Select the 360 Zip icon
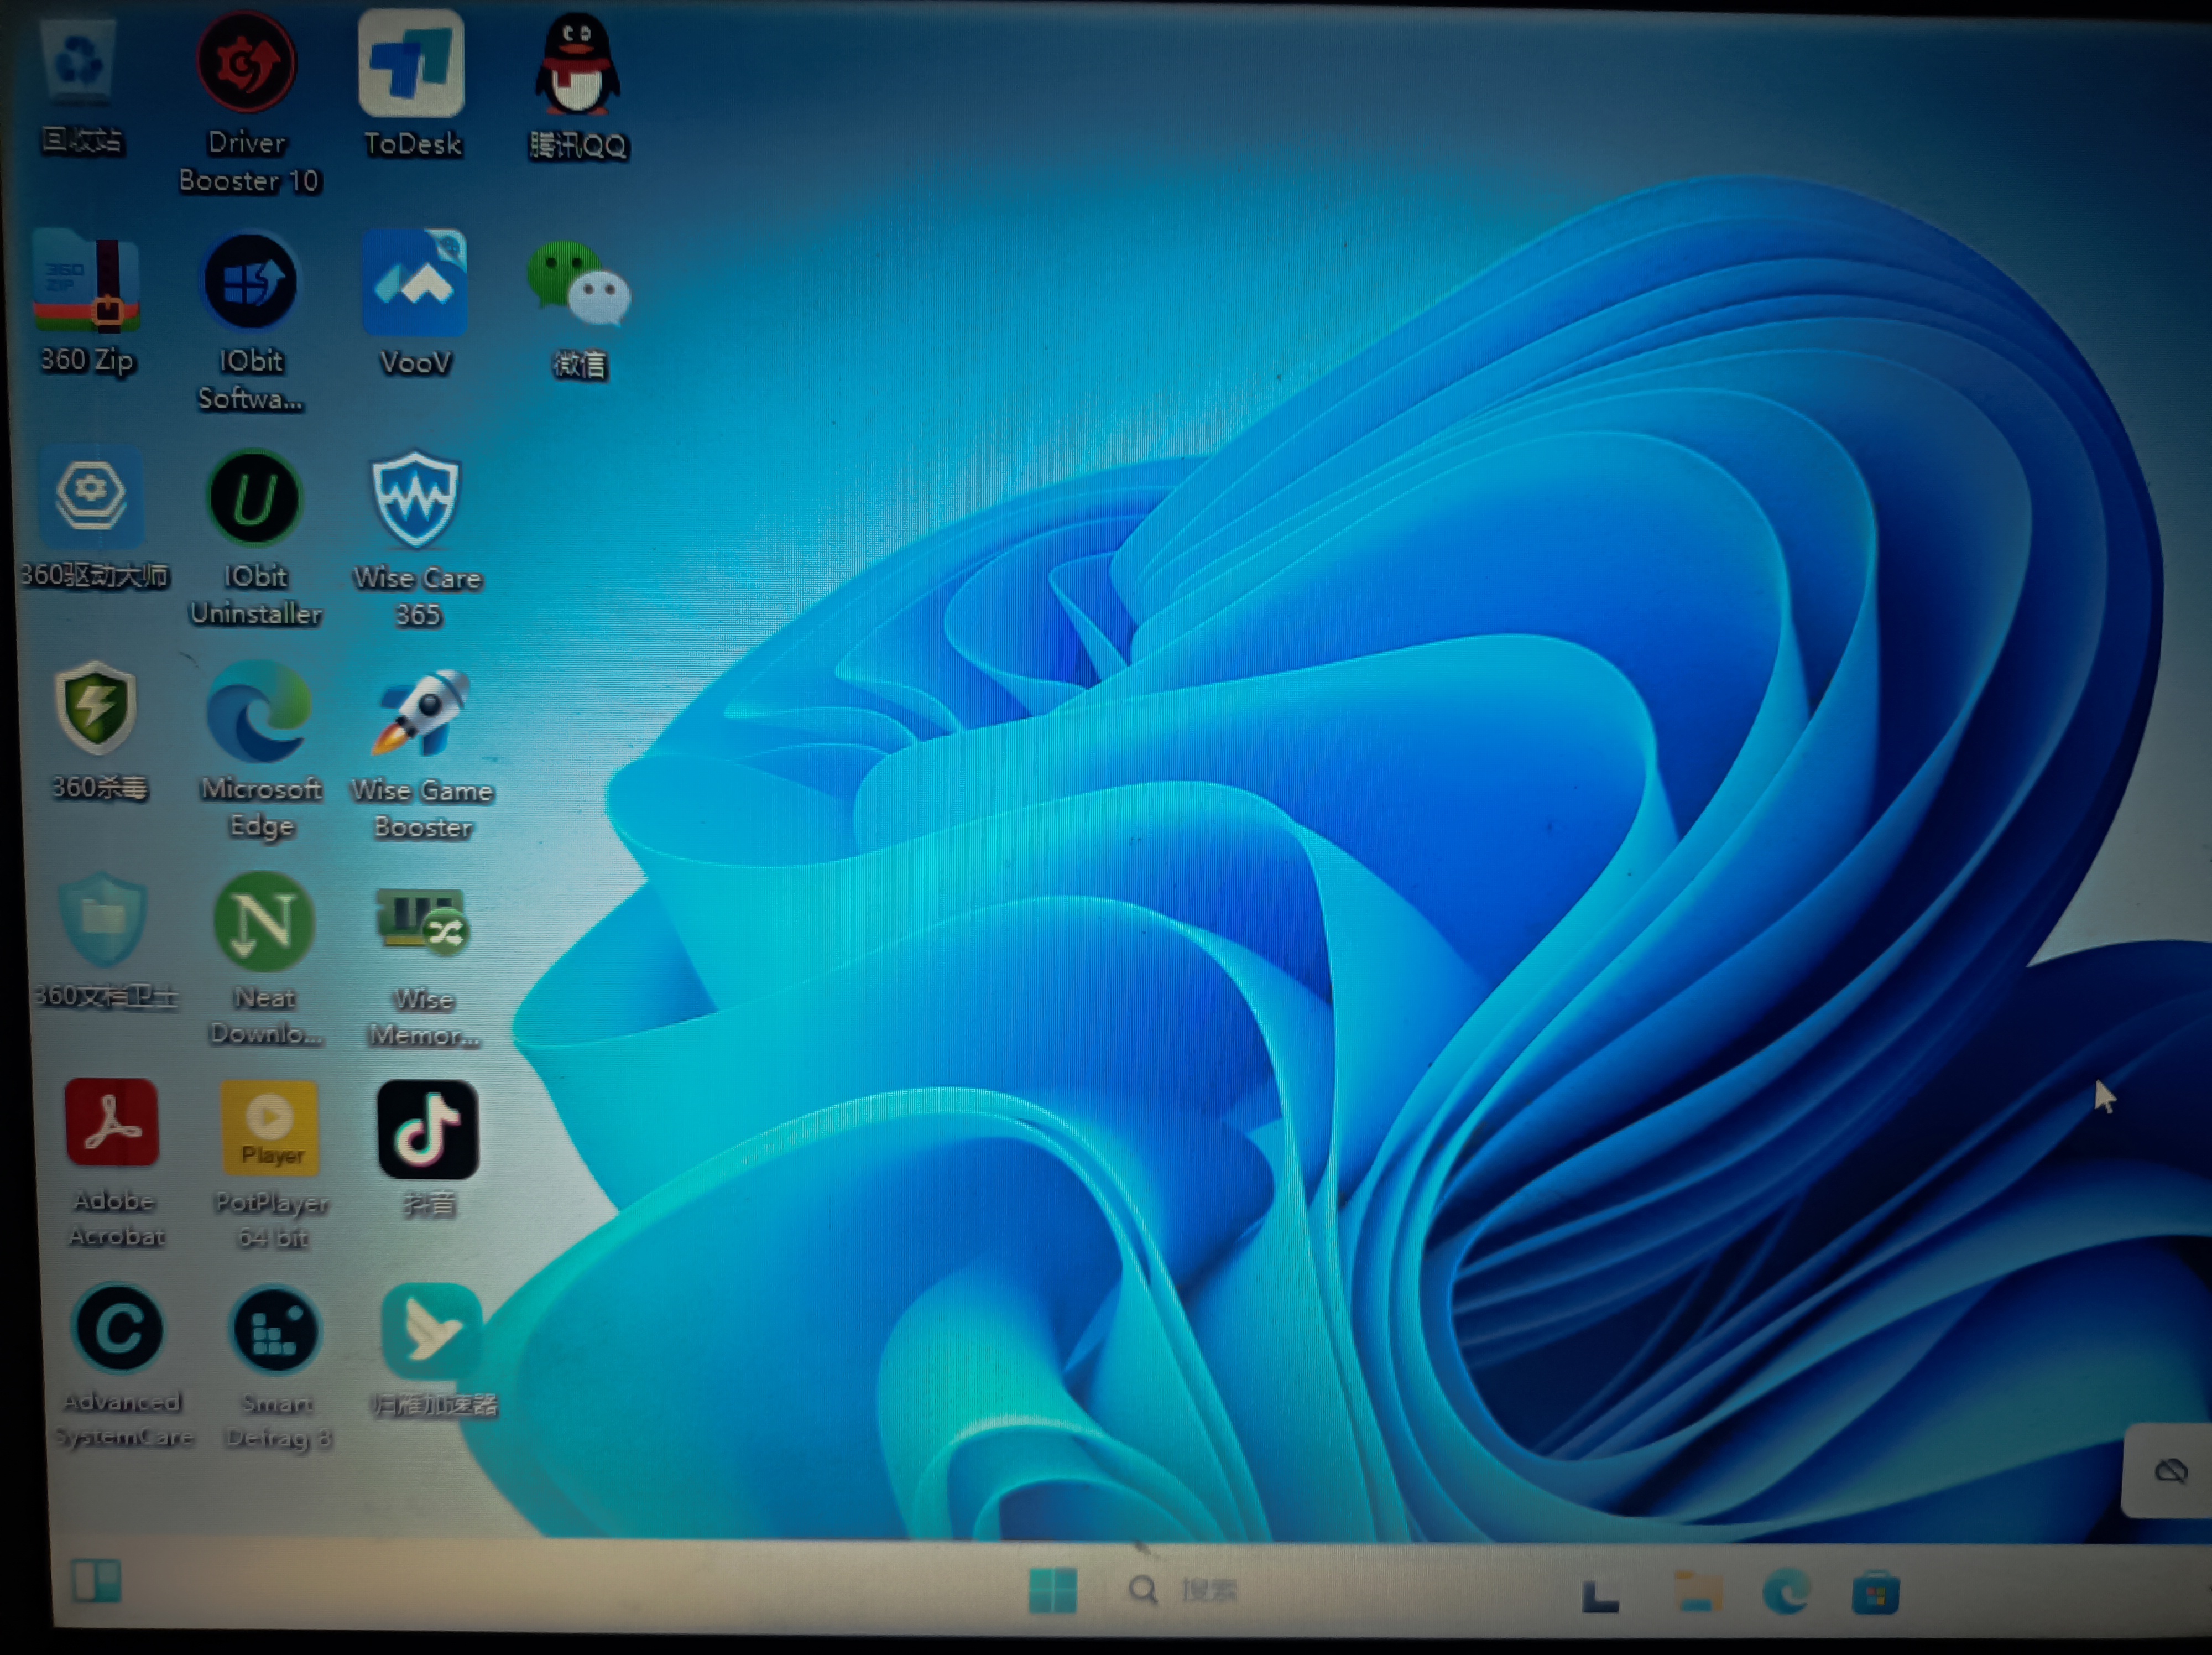Screen dimensions: 2212x1655 tap(86, 282)
